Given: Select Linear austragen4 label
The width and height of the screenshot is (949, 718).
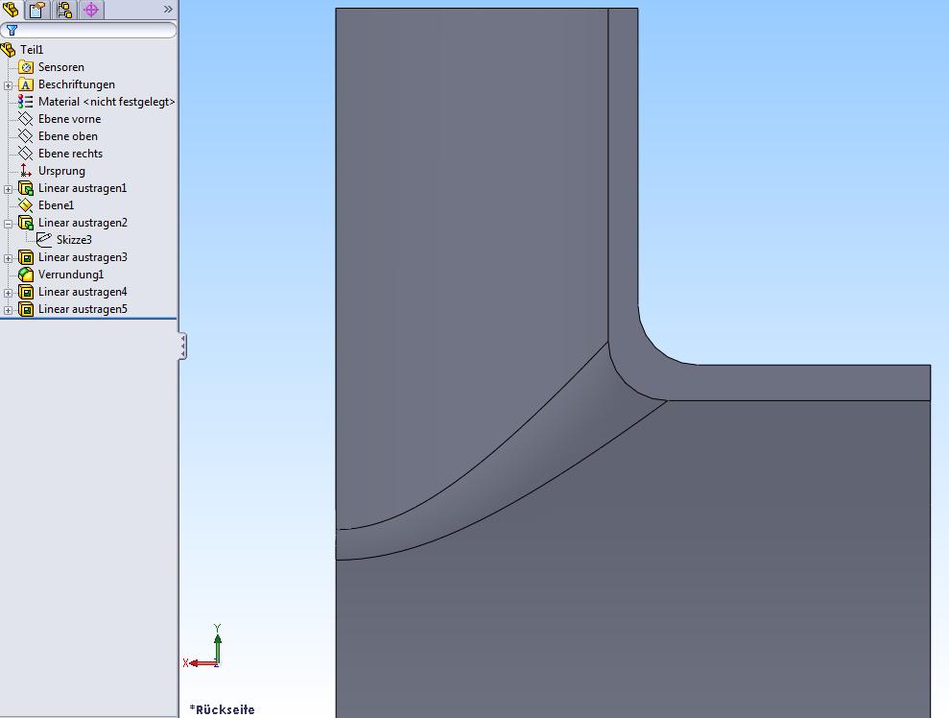Looking at the screenshot, I should tap(83, 292).
